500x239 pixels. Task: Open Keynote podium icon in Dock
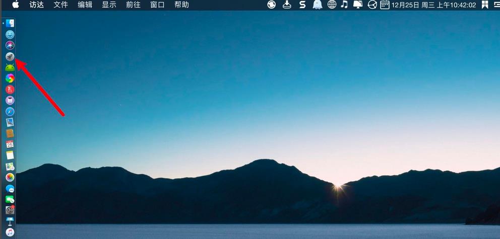tap(10, 221)
